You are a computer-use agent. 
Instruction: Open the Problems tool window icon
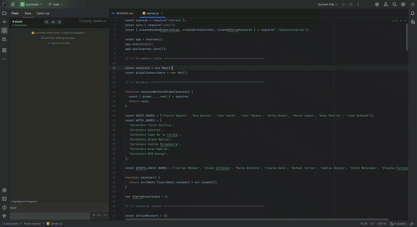tap(4, 207)
